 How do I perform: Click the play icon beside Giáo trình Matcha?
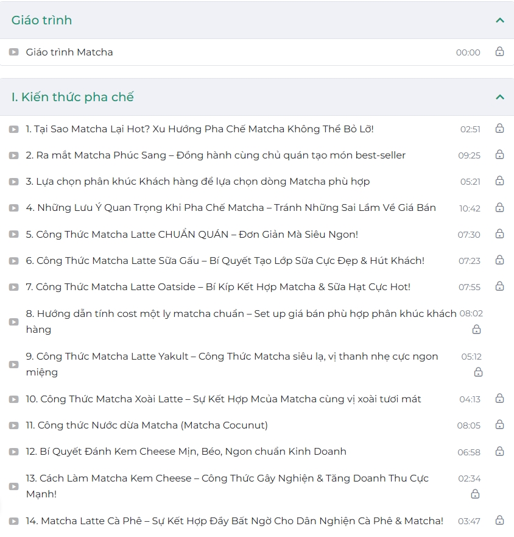(x=13, y=52)
